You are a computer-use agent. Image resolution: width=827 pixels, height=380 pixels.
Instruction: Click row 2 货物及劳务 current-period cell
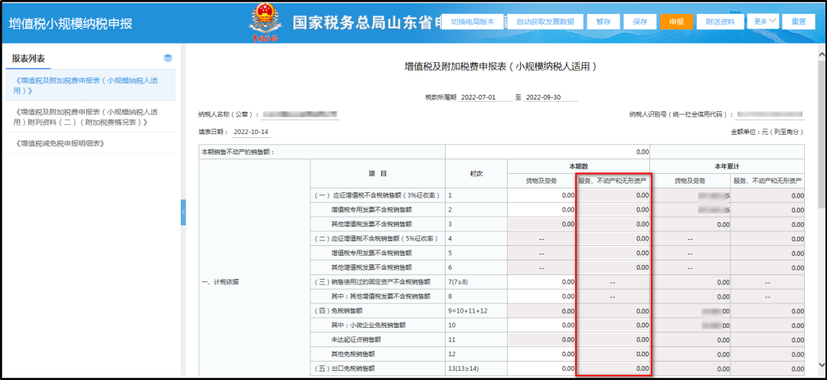pyautogui.click(x=541, y=209)
